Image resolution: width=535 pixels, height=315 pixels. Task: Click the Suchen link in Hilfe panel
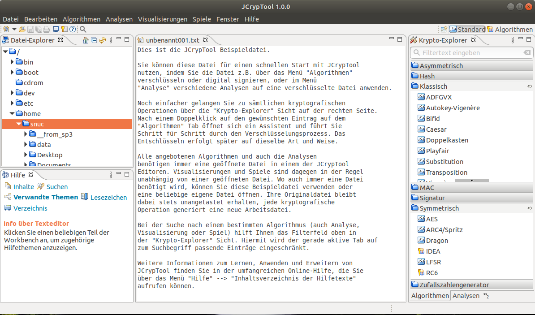pos(57,187)
